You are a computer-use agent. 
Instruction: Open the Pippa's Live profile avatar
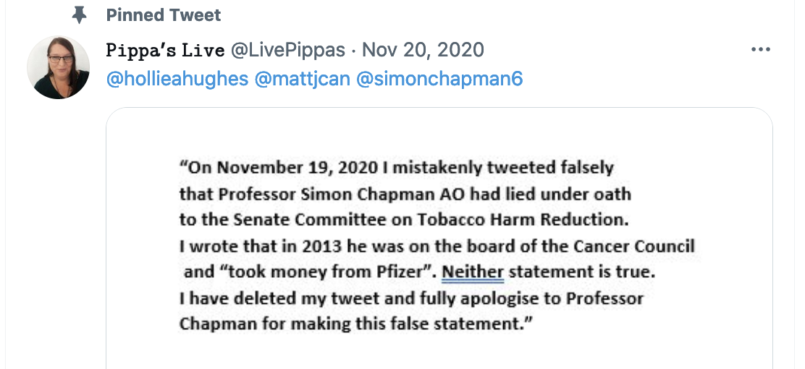[58, 68]
